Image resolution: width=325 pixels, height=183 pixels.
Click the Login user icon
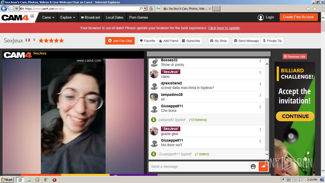click(x=261, y=17)
